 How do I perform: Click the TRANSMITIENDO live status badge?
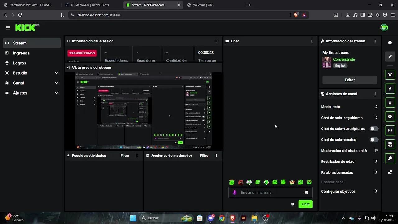(82, 53)
